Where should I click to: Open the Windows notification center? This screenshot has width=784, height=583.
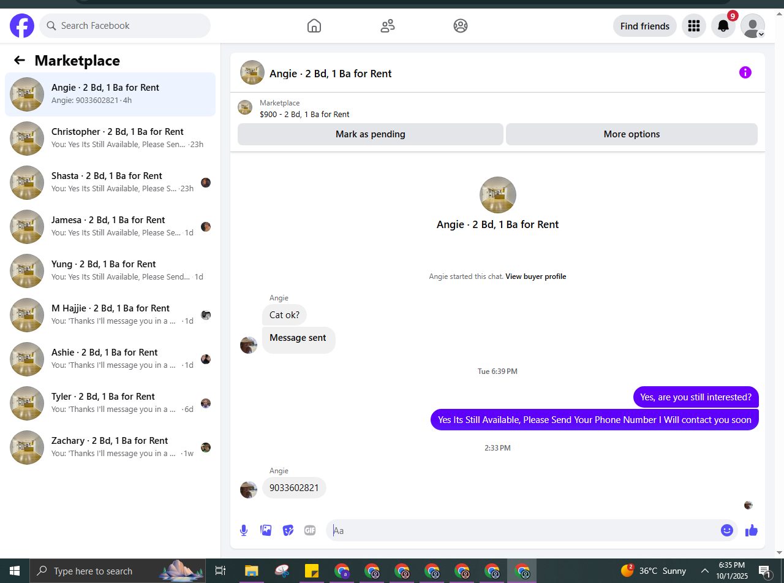coord(766,571)
